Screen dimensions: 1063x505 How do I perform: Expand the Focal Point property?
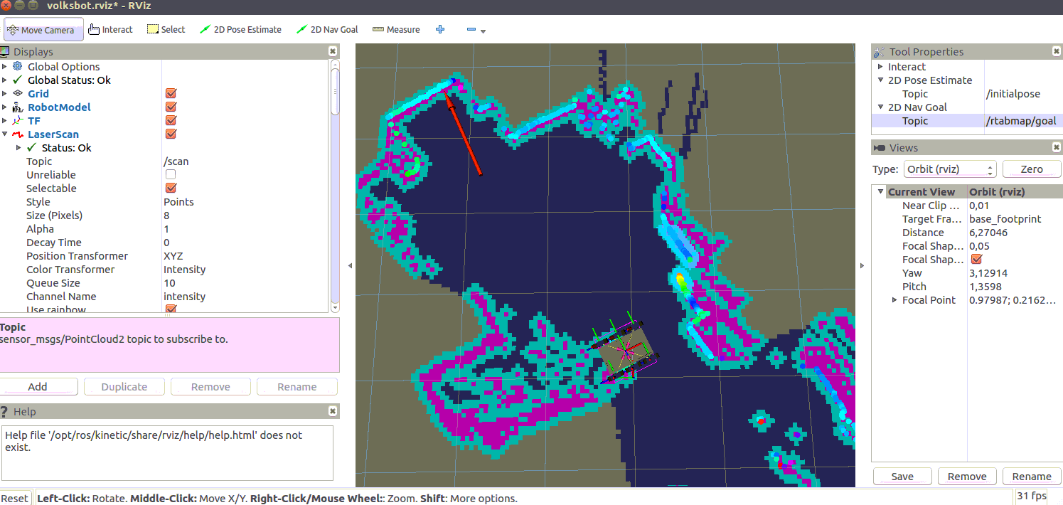tap(894, 300)
